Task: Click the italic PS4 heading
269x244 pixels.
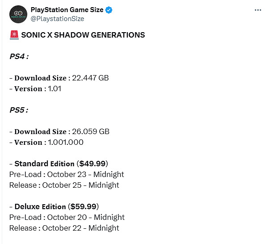Action: (x=19, y=56)
